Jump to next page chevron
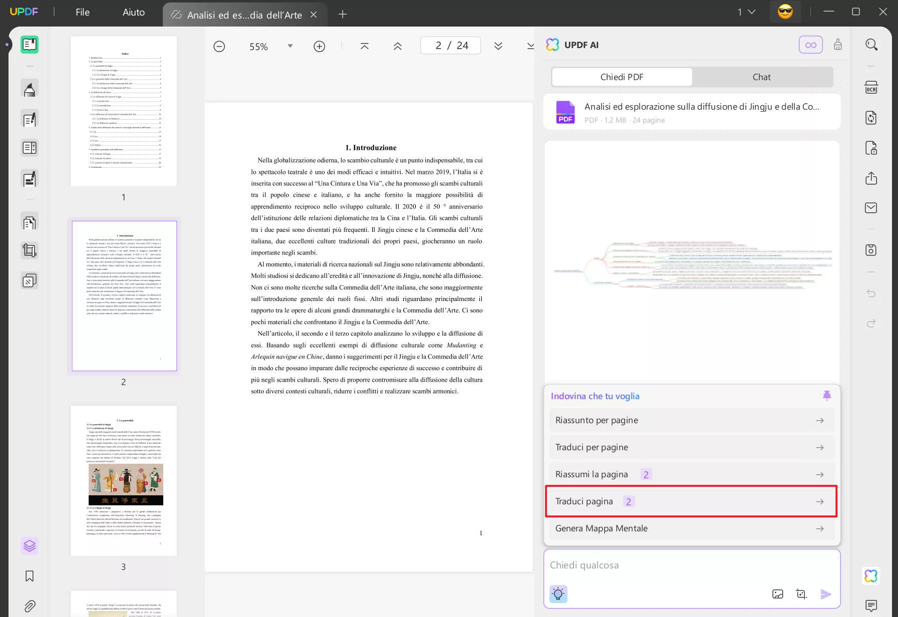The height and width of the screenshot is (617, 898). (x=498, y=46)
